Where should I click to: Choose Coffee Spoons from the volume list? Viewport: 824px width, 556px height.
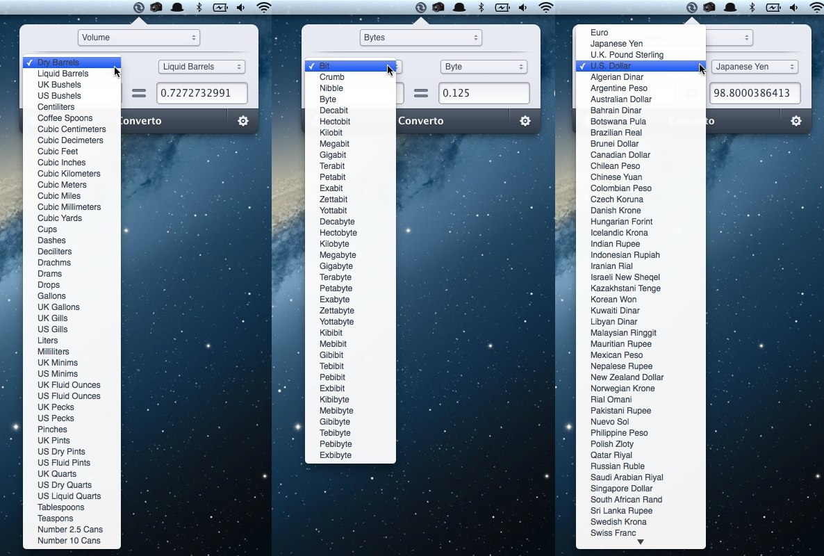pyautogui.click(x=72, y=118)
